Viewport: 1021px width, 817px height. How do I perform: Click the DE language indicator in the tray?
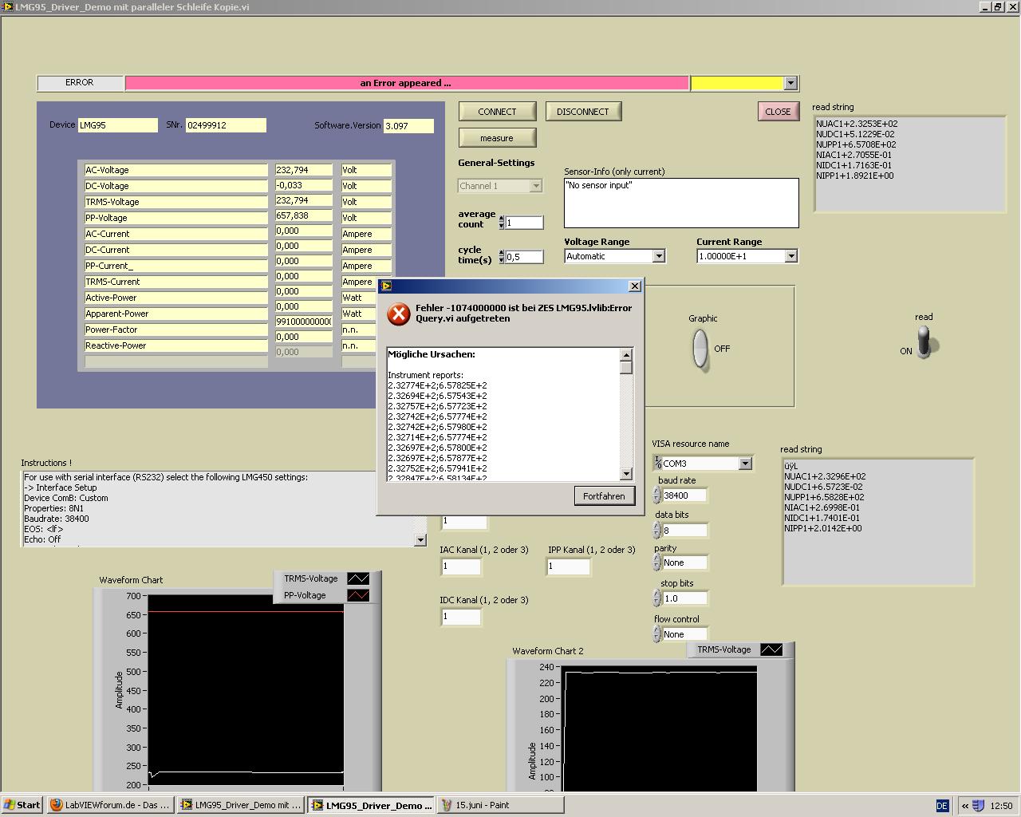[x=942, y=806]
